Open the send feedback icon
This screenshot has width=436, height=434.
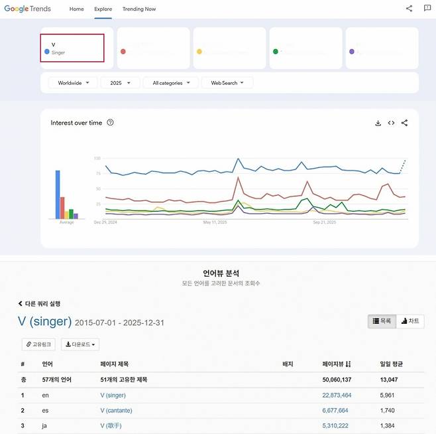click(427, 8)
